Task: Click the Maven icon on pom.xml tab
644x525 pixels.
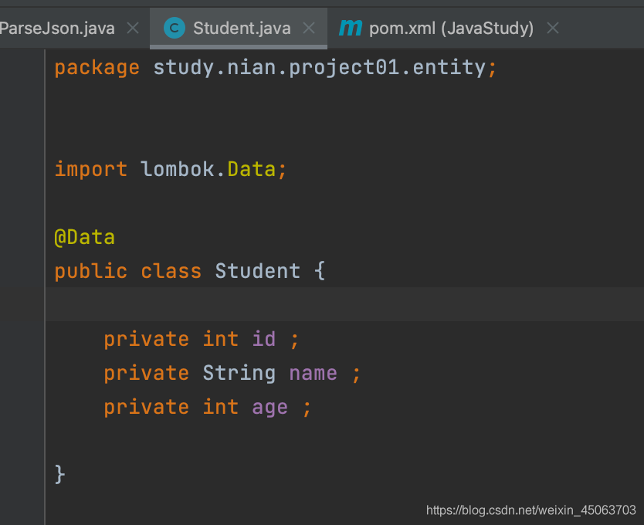Action: click(352, 28)
